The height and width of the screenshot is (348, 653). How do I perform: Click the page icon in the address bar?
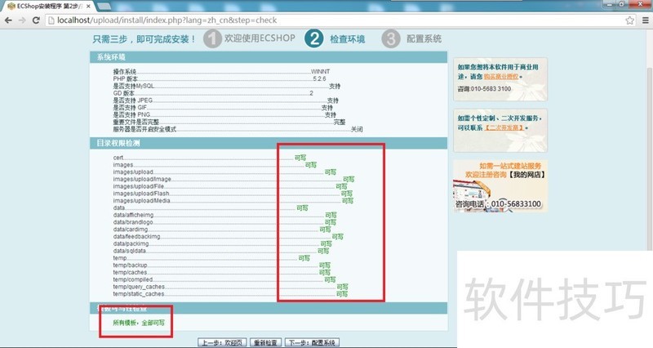[51, 20]
